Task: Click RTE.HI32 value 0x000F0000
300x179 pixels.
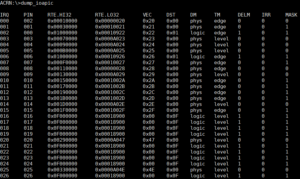Action: [x=62, y=63]
